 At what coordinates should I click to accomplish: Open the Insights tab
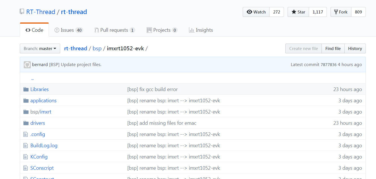[x=201, y=30]
